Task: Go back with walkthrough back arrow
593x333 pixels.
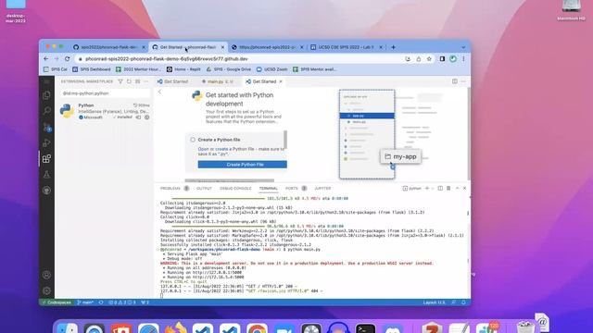Action: pyautogui.click(x=159, y=92)
